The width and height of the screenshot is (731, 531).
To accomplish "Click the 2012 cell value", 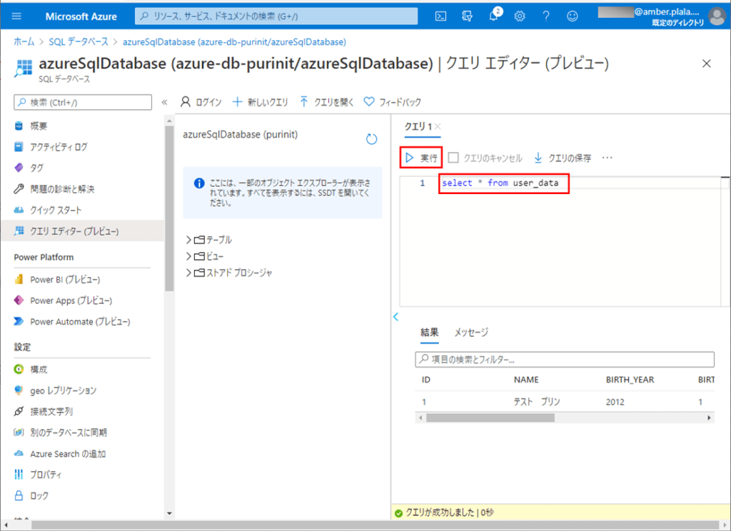I will point(615,402).
